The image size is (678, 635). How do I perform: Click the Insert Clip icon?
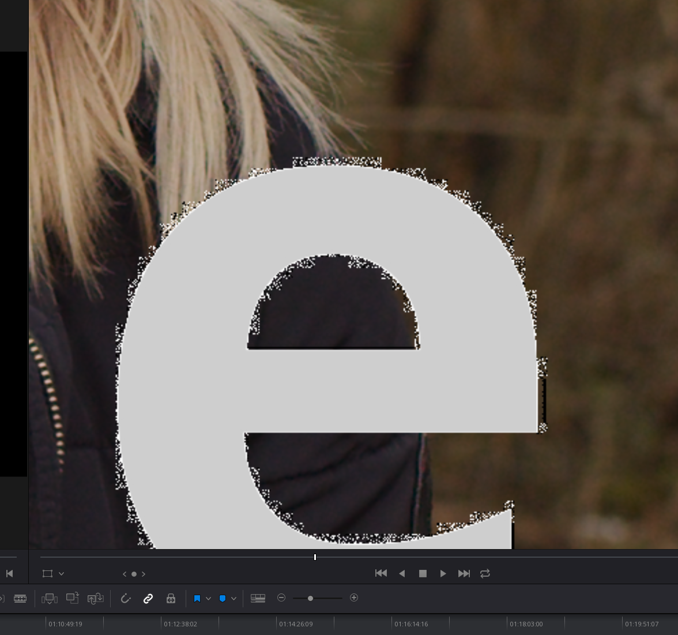[x=50, y=598]
